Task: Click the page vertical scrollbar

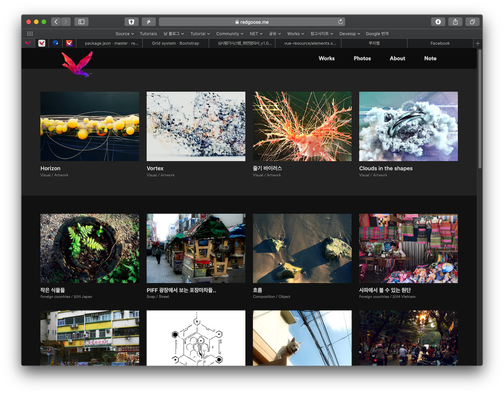Action: click(480, 109)
